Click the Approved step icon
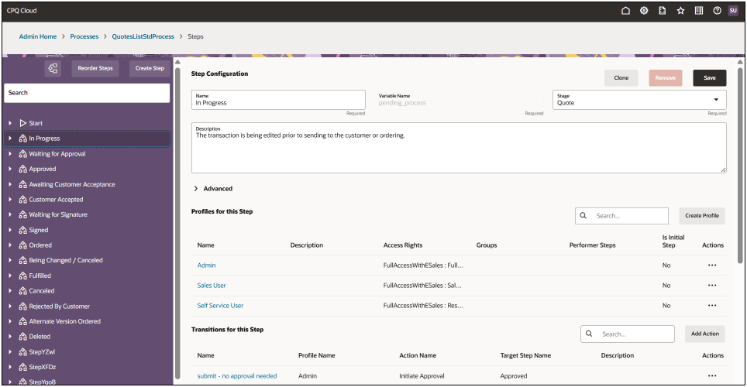The height and width of the screenshot is (387, 747). [23, 169]
